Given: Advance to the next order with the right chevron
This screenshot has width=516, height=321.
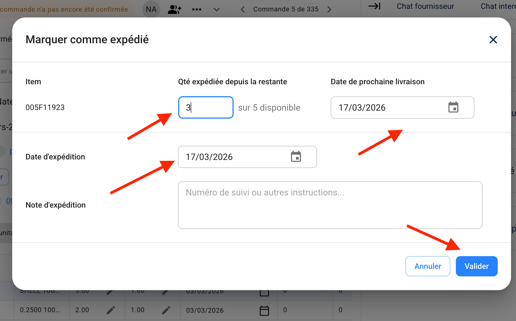Looking at the screenshot, I should coord(329,9).
